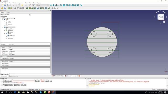Open the workbench selector showing Path
Viewport: 168px width, 94px height.
tap(42, 5)
